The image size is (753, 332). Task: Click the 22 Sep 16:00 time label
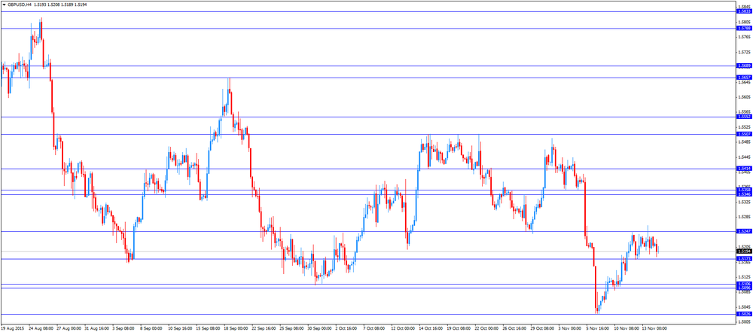263,329
